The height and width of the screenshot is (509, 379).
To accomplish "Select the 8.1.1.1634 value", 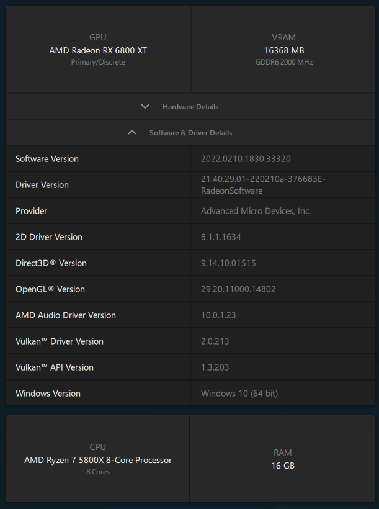I will click(221, 237).
